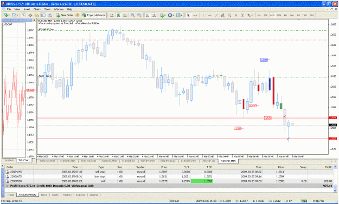Toggle Chart Shift
Viewport: 339px width, 204px height.
pyautogui.click(x=154, y=15)
